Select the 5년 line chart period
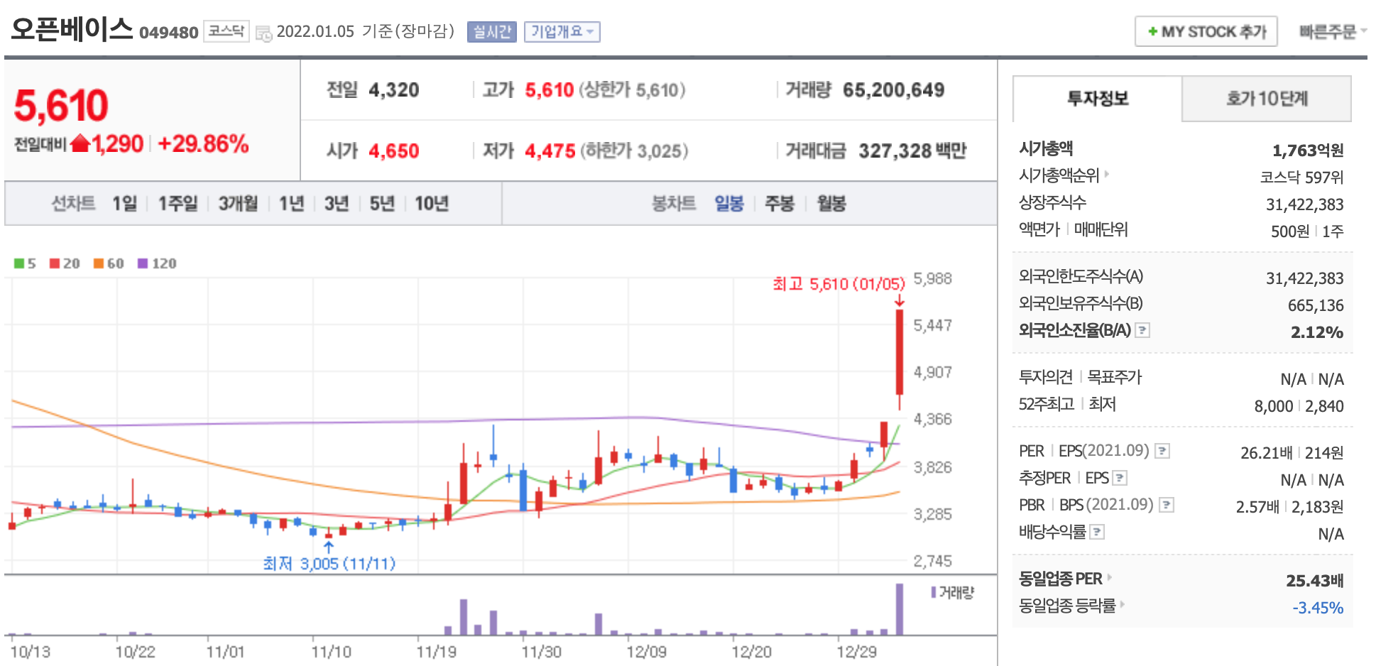1376x666 pixels. 382,204
